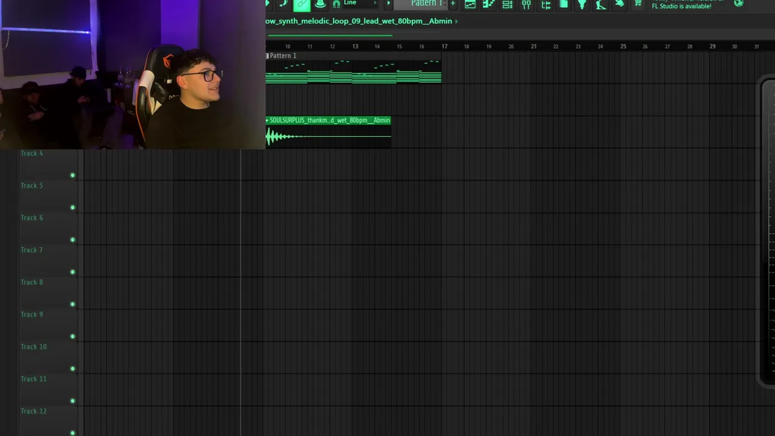775x436 pixels.
Task: Select the Track 9 label
Action: [31, 314]
